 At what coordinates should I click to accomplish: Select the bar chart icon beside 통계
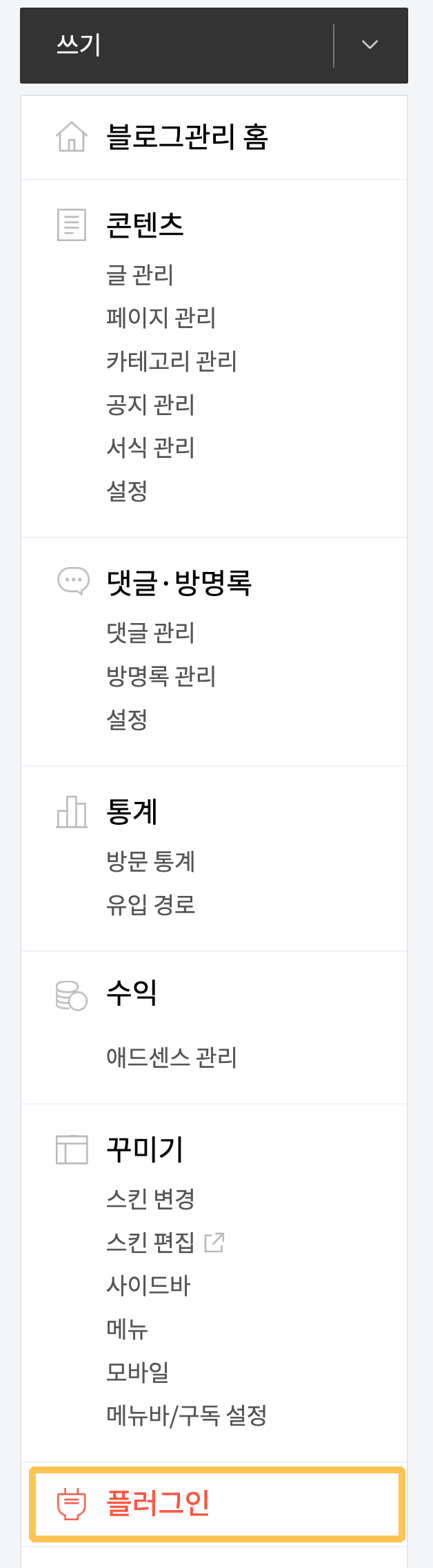click(71, 812)
